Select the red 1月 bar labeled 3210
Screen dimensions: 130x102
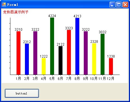pos(18,53)
